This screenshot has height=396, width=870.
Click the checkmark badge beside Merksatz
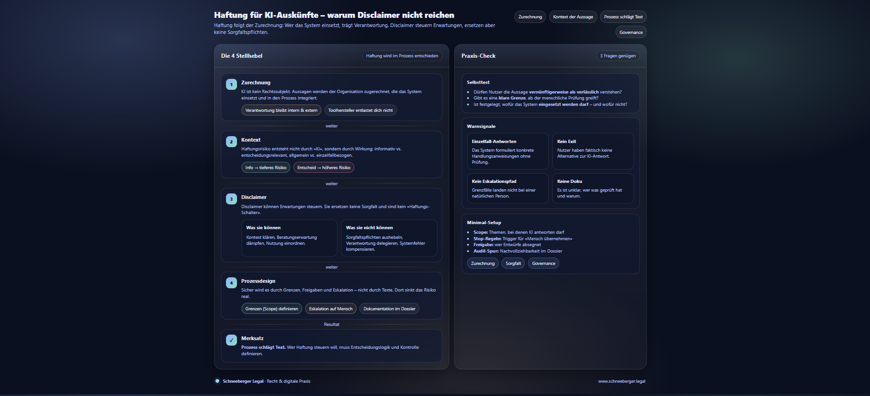tap(231, 340)
